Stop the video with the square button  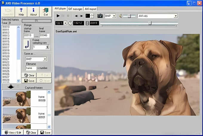68,16
